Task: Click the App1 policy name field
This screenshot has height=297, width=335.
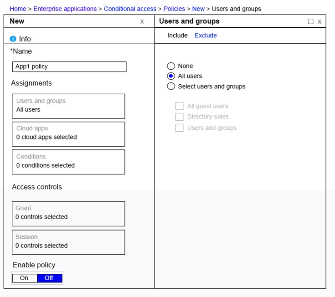Action: pos(69,67)
